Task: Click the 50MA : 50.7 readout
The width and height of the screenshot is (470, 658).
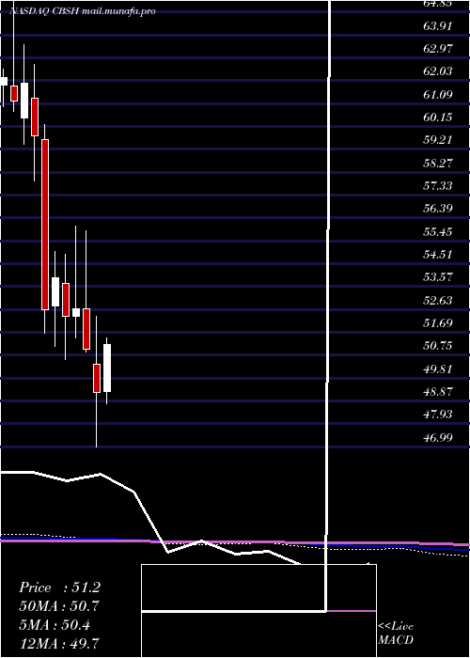Action: click(x=59, y=606)
